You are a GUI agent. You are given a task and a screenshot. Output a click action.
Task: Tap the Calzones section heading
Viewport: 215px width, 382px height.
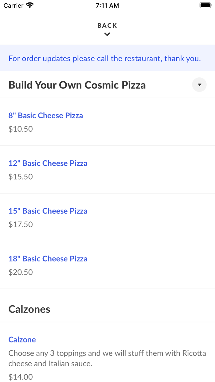[x=29, y=309]
